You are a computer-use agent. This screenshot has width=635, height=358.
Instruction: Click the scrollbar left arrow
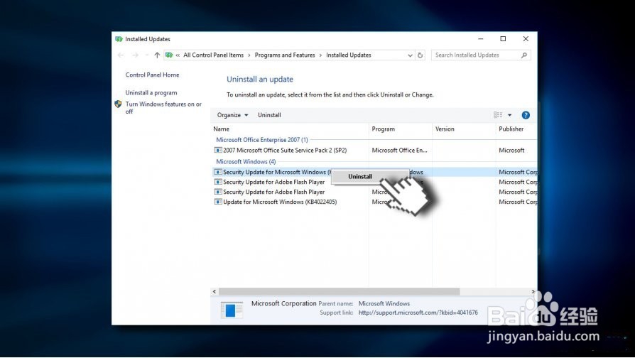[x=215, y=291]
